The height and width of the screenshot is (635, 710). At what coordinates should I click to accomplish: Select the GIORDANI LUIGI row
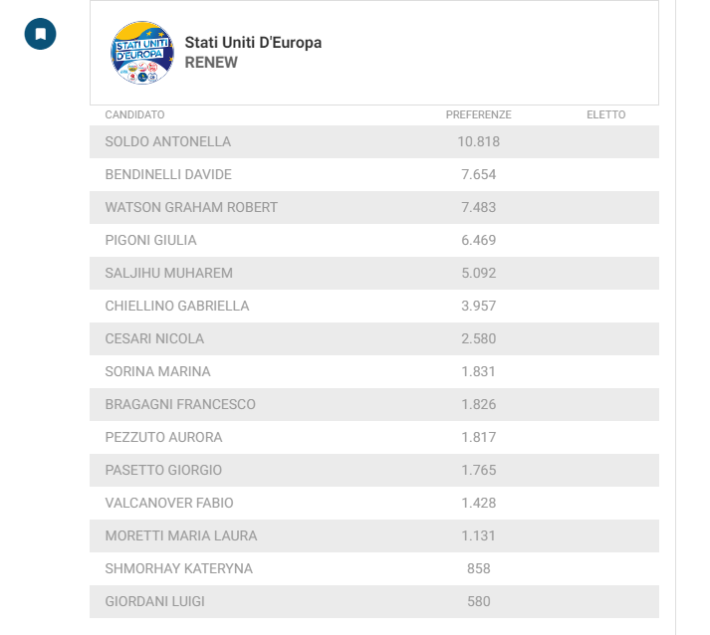pos(374,601)
